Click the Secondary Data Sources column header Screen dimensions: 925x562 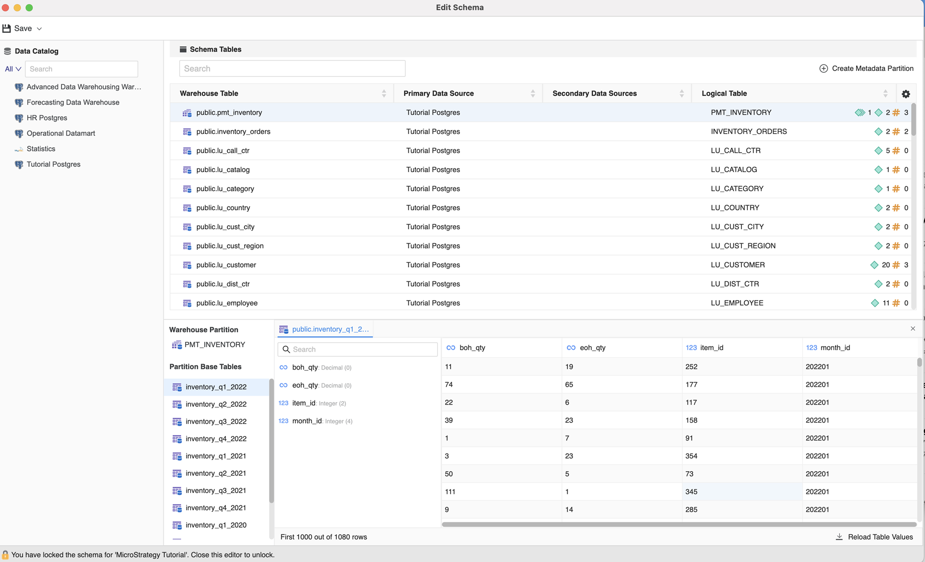594,94
